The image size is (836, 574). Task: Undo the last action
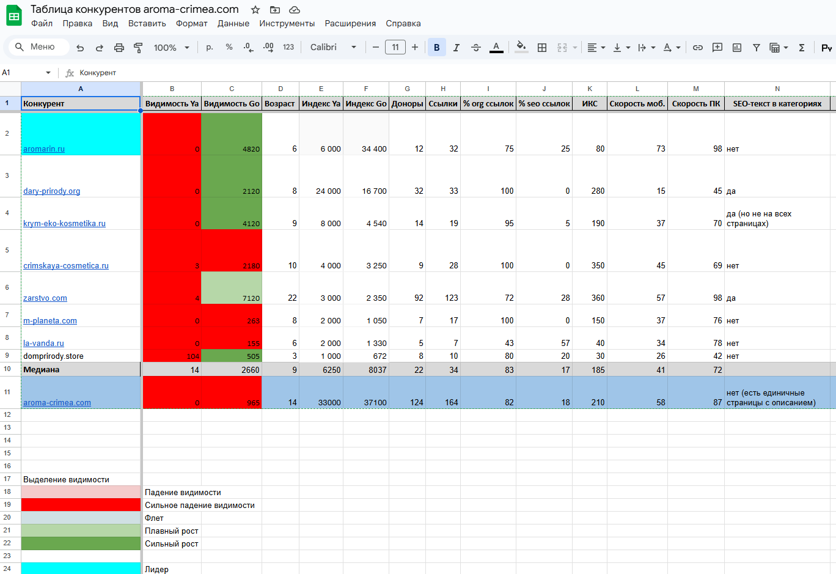click(80, 48)
